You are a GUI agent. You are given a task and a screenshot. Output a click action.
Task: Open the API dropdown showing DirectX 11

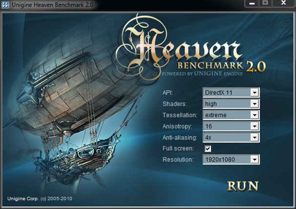pyautogui.click(x=231, y=92)
